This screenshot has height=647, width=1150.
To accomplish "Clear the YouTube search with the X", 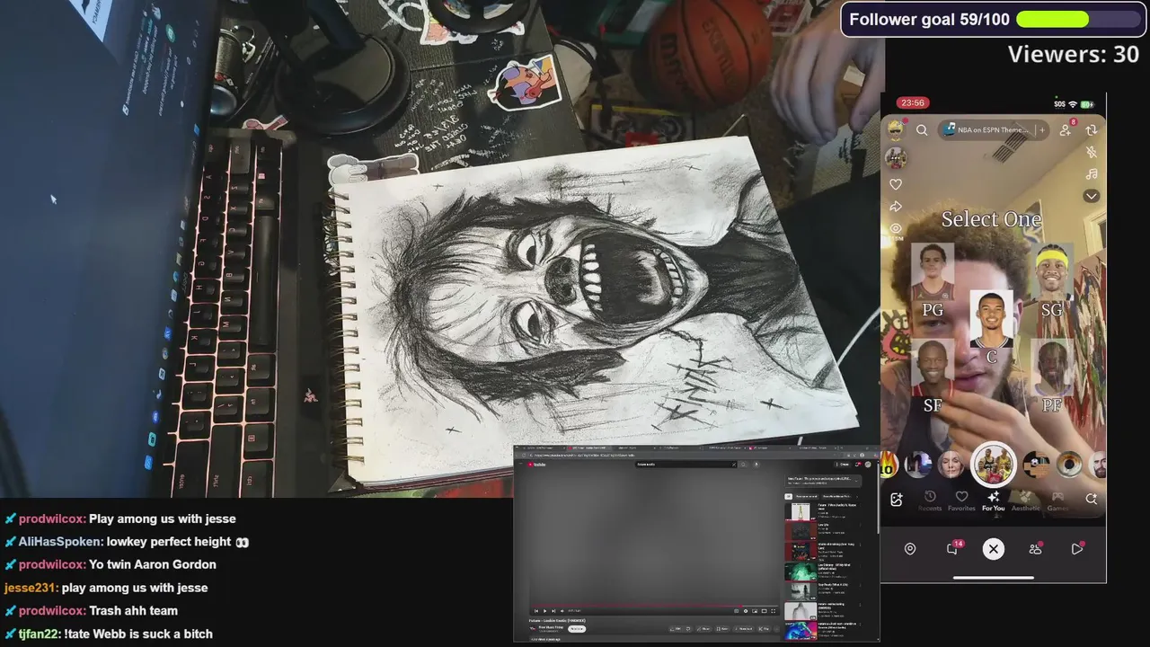I will [x=734, y=465].
